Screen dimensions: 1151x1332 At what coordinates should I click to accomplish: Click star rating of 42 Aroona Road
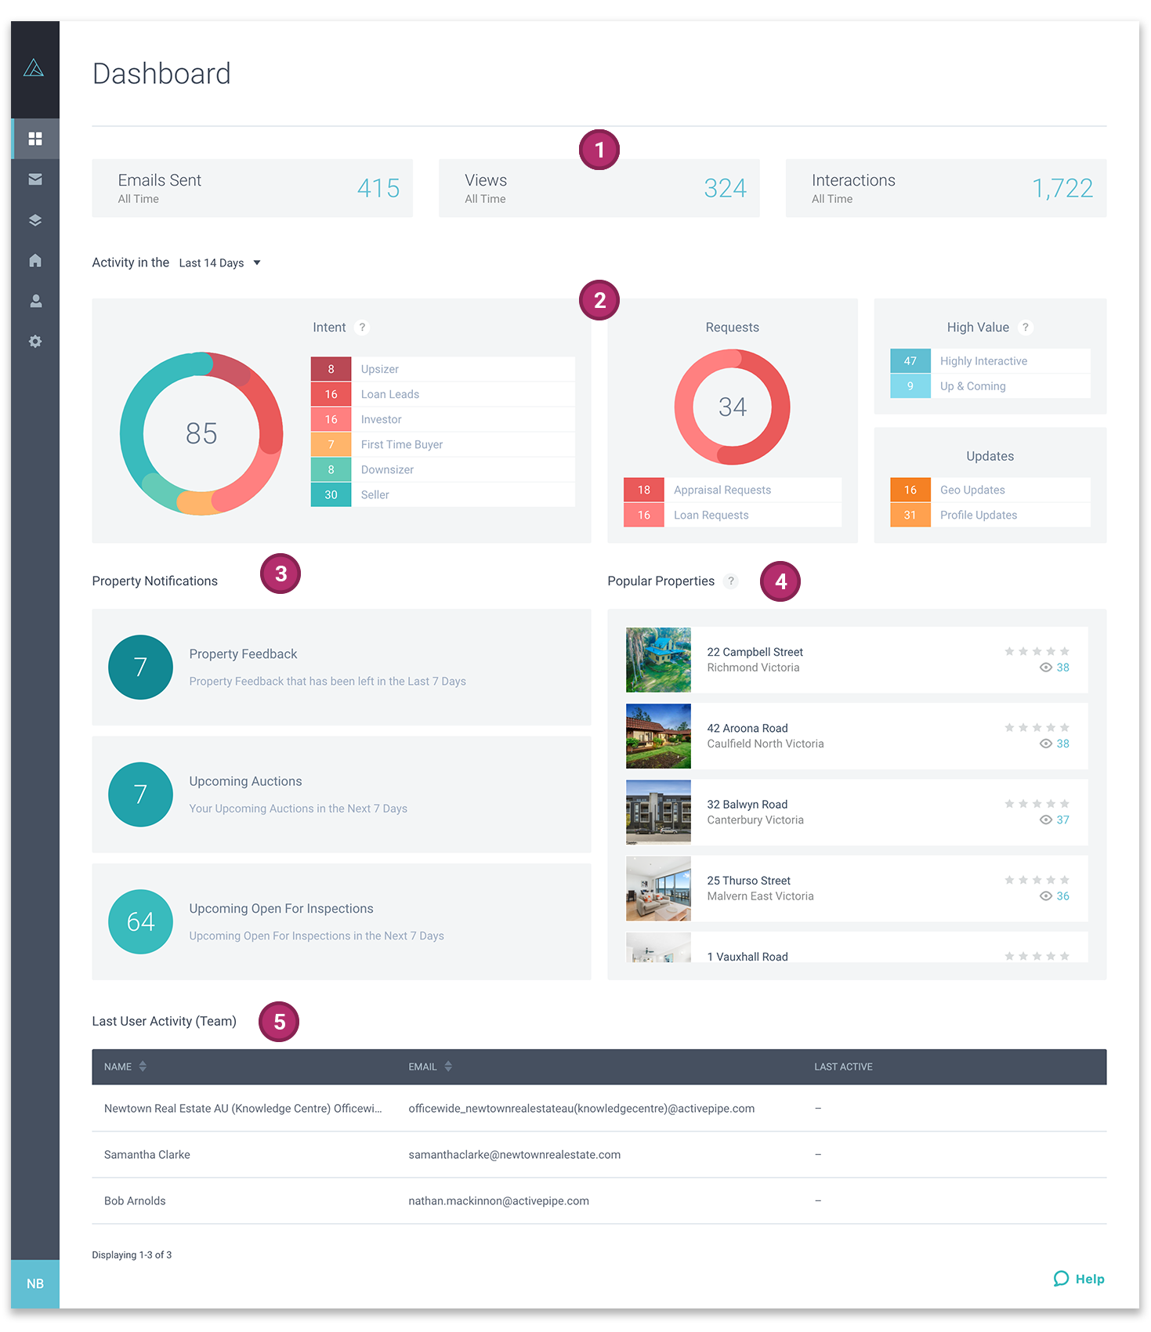pyautogui.click(x=1037, y=727)
